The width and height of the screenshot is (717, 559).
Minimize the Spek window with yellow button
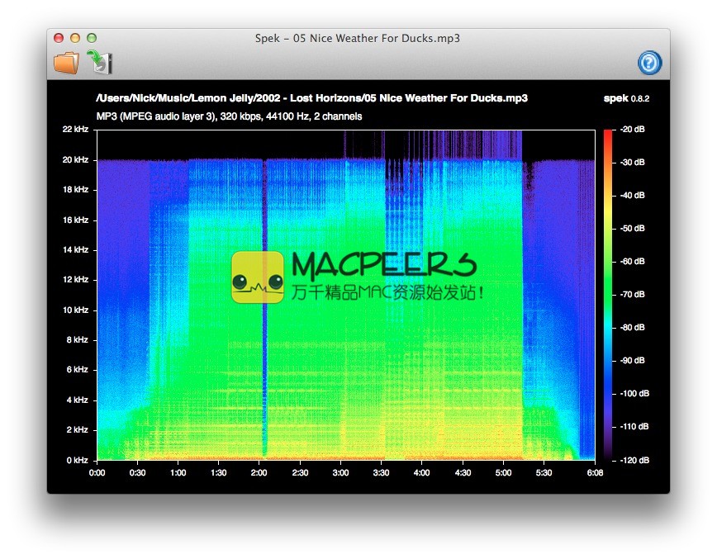pyautogui.click(x=75, y=38)
